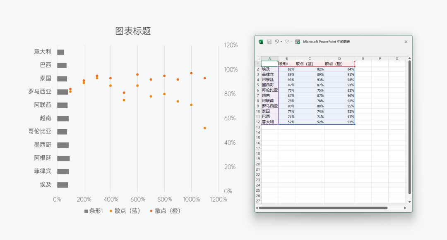Select the blue dot marker beside 散点（蓝）legend
447x240 pixels.
(111, 210)
